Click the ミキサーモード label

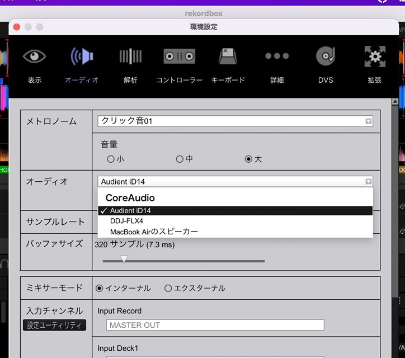(54, 288)
